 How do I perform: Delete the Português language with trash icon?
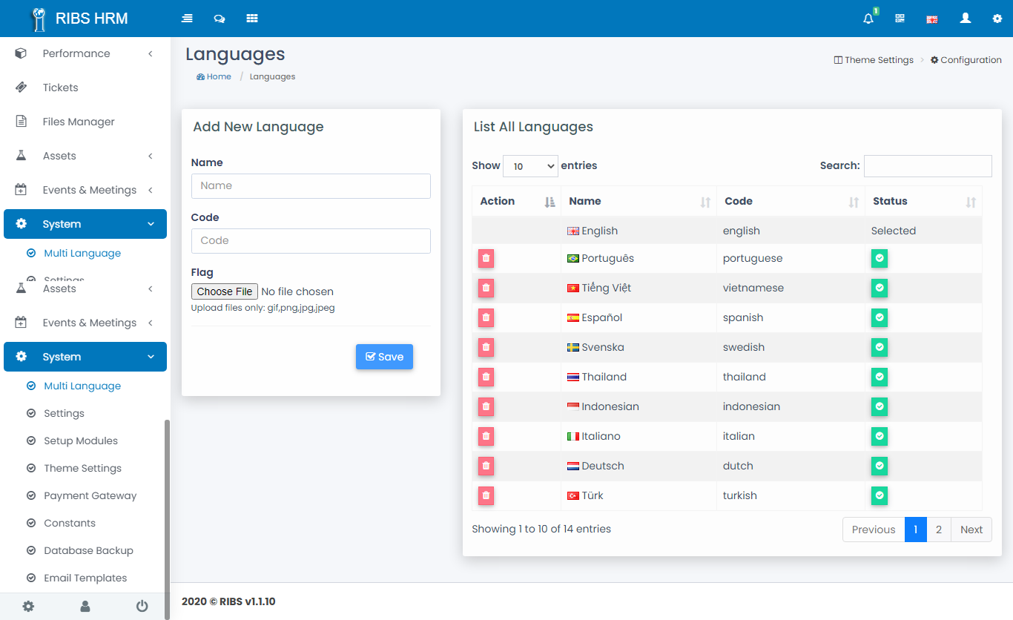(486, 258)
